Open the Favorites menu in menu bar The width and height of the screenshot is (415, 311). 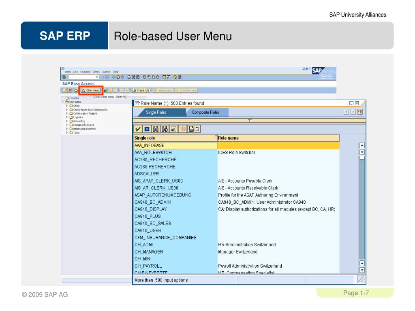pos(85,72)
